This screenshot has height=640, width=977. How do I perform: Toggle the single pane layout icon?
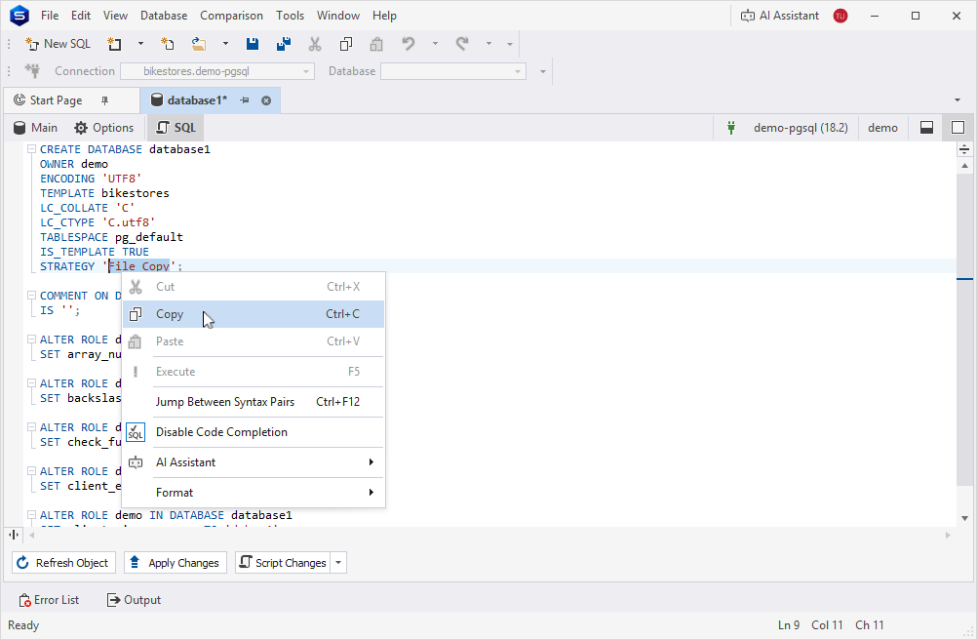957,128
